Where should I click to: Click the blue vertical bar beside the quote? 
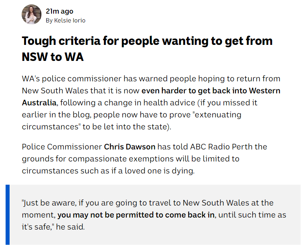8,214
